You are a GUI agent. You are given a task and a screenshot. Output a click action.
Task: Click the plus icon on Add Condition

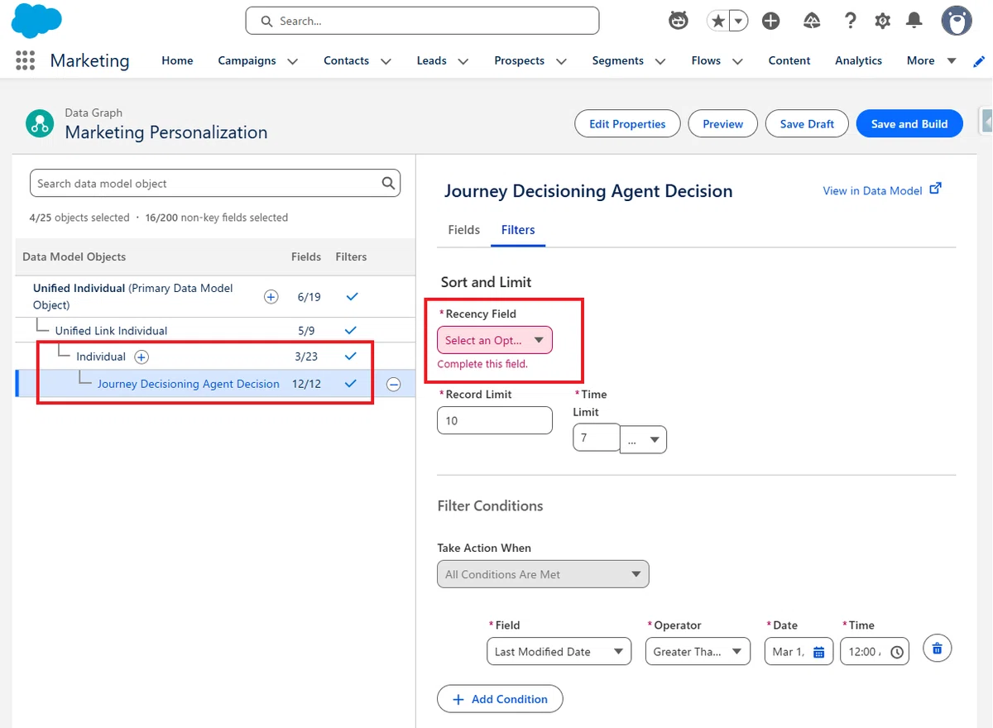[x=458, y=699]
